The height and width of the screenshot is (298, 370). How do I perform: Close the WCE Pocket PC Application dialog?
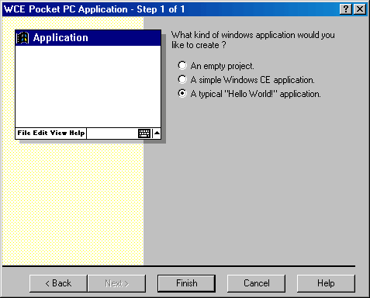pyautogui.click(x=360, y=9)
